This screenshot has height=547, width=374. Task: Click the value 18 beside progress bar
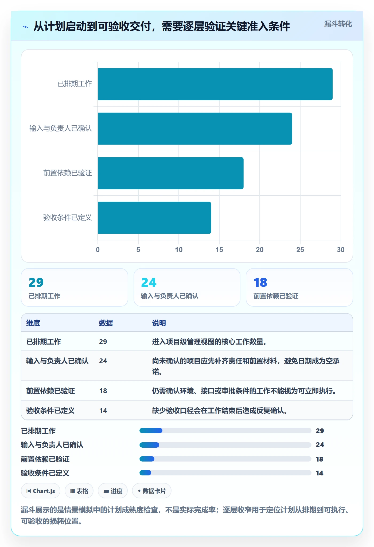pyautogui.click(x=320, y=459)
